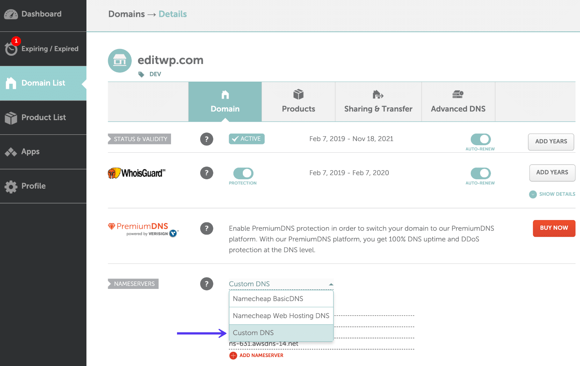Turn off auto-renew for WhoisGuard
The width and height of the screenshot is (580, 366).
[x=480, y=173]
